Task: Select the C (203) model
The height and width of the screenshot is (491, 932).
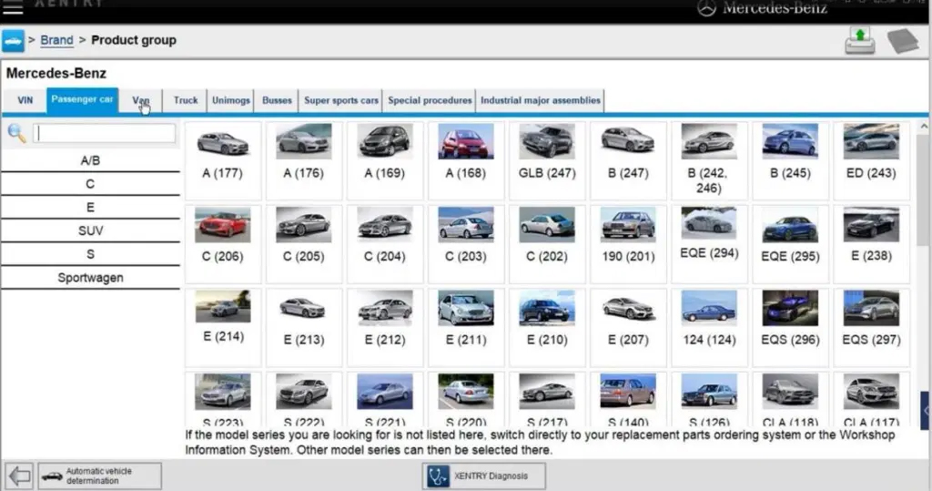Action: click(x=466, y=243)
